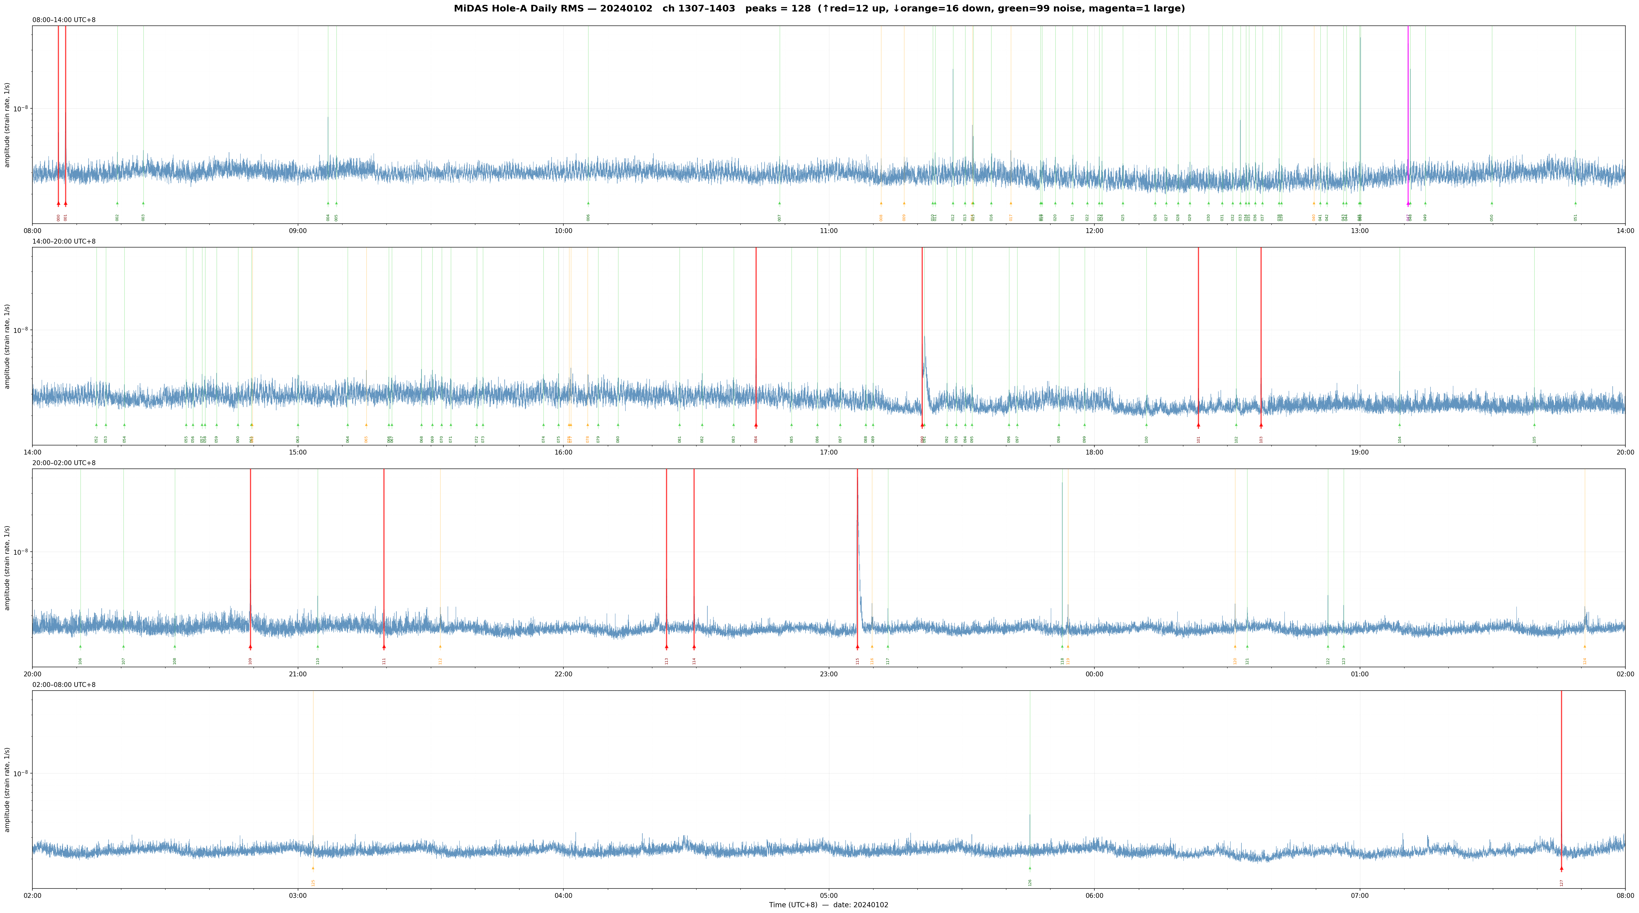1639x913 pixels.
Task: Click the red peak marker labeled 084
Action: click(x=756, y=425)
